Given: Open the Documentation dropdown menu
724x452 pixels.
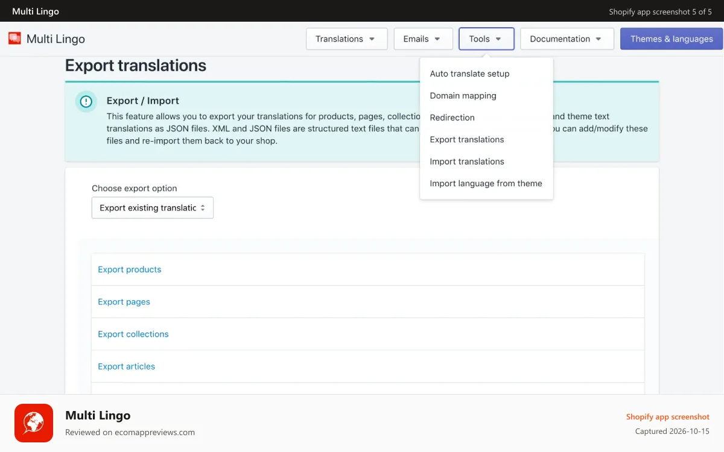Looking at the screenshot, I should click(567, 39).
